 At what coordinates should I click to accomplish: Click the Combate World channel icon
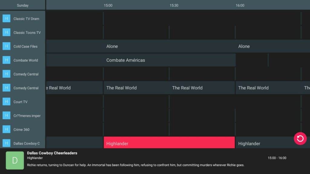coord(6,60)
